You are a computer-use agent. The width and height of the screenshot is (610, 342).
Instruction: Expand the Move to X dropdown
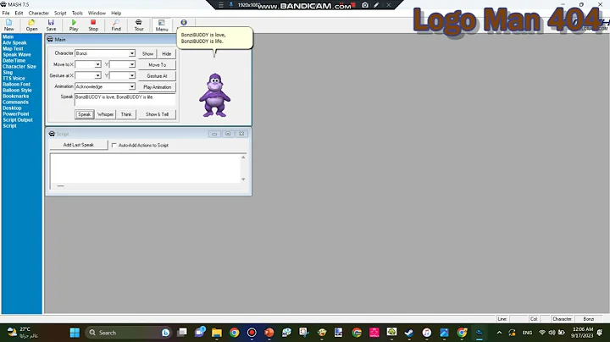pyautogui.click(x=97, y=64)
